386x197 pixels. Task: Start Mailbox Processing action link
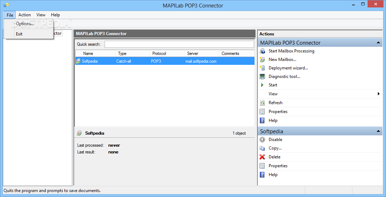pos(291,51)
